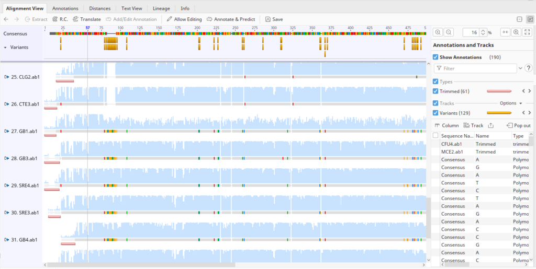
Task: Uncheck the Show Annotations checkbox
Action: coord(436,57)
